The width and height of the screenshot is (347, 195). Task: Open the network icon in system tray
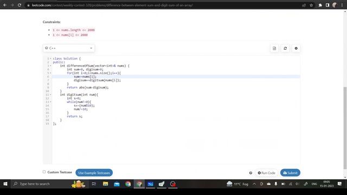tap(291, 184)
